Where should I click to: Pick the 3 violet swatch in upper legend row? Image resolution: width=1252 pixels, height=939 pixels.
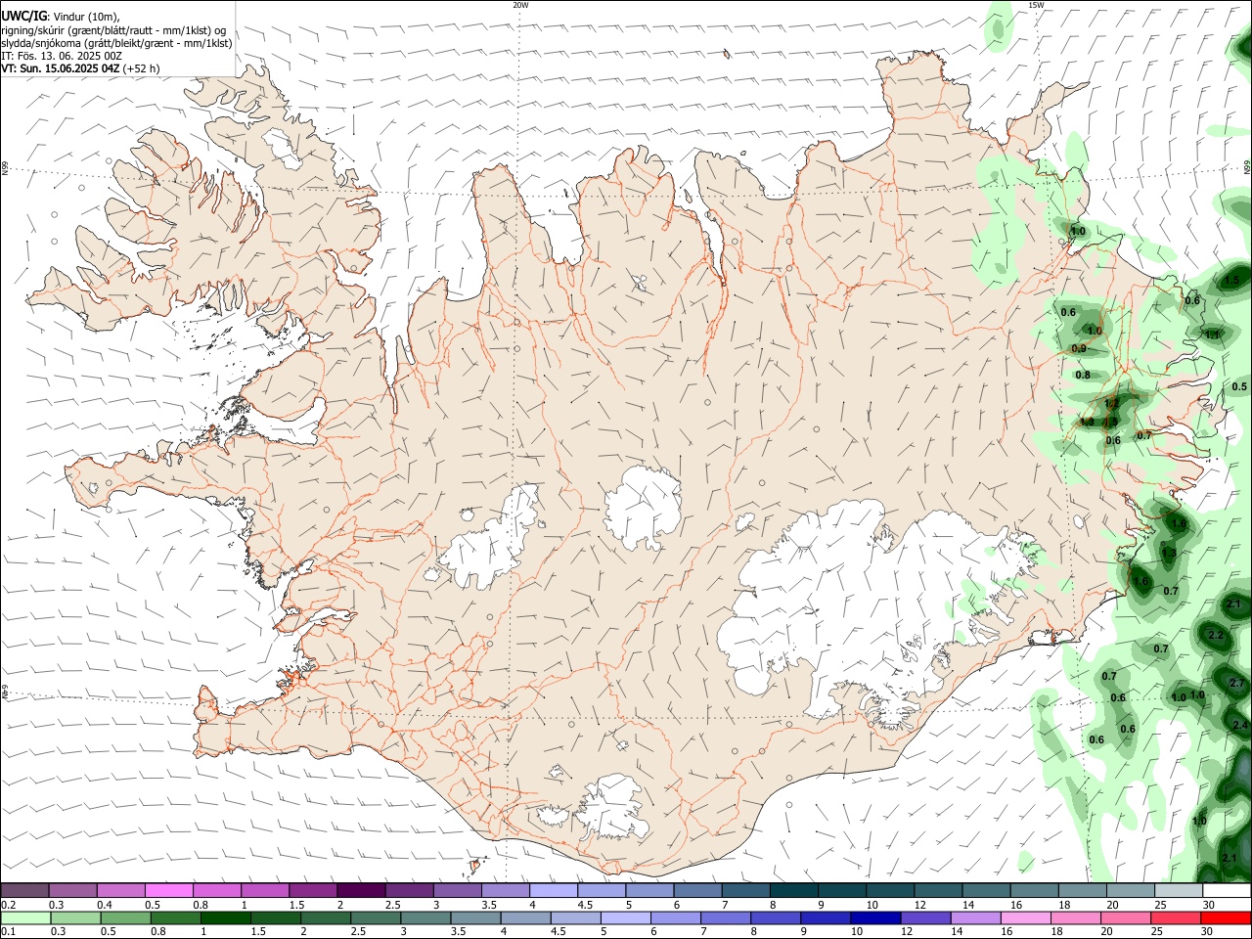(x=457, y=890)
